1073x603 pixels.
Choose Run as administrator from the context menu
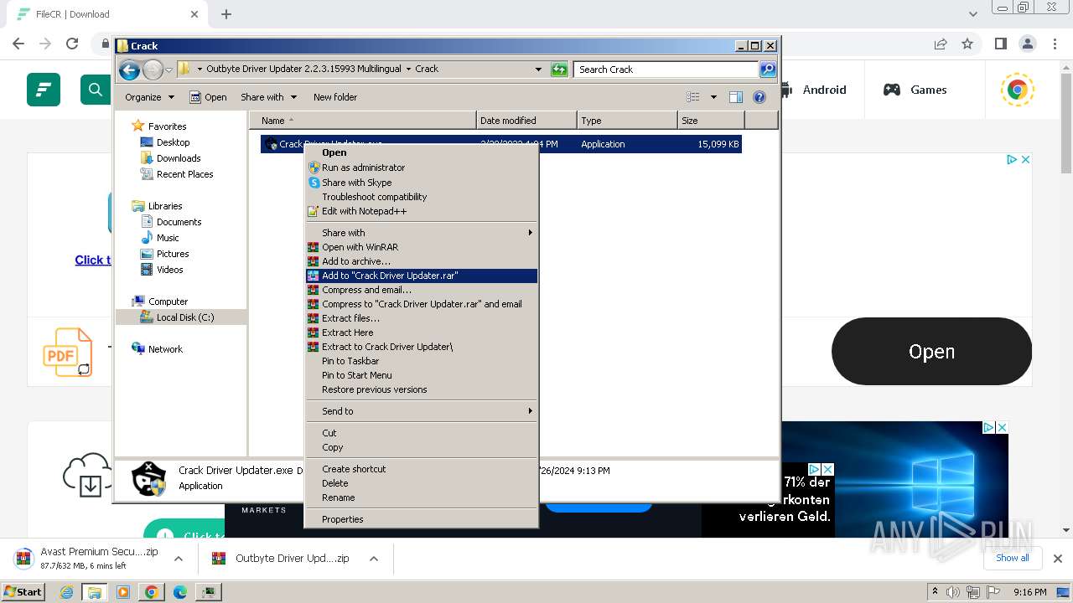421,167
